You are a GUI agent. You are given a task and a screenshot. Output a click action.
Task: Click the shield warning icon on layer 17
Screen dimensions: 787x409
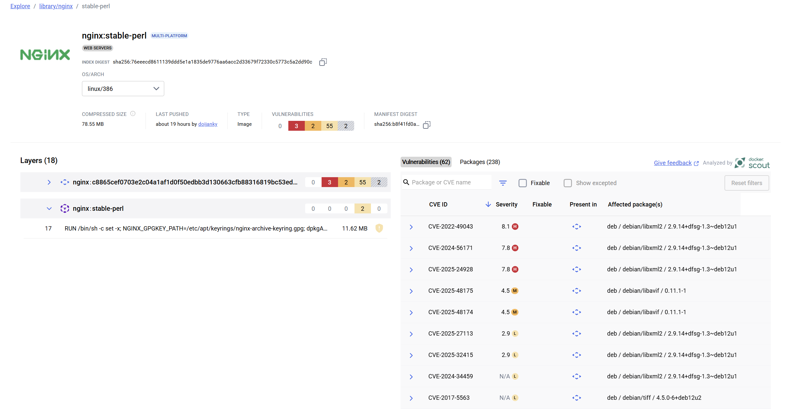tap(379, 228)
